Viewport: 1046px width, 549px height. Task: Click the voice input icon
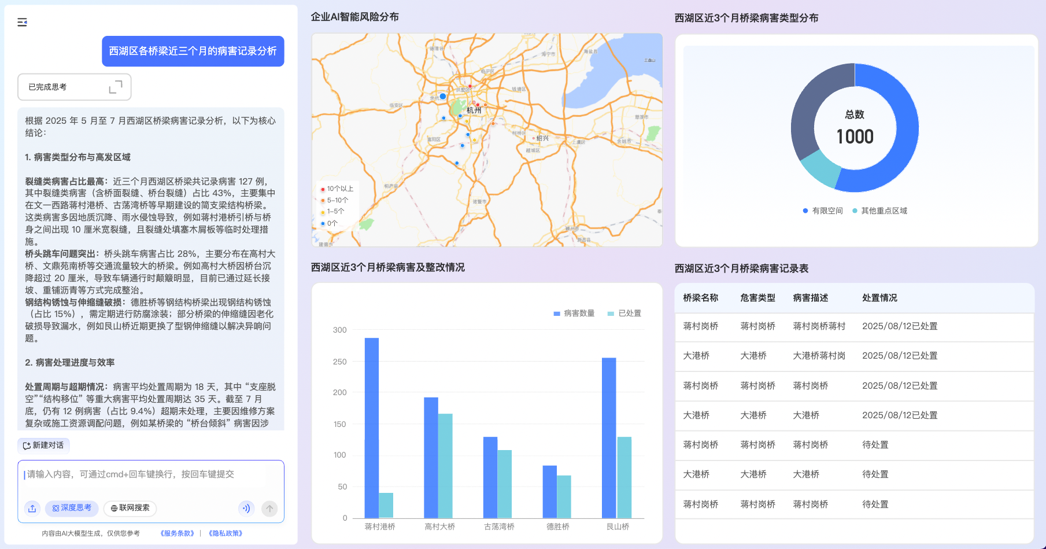246,508
